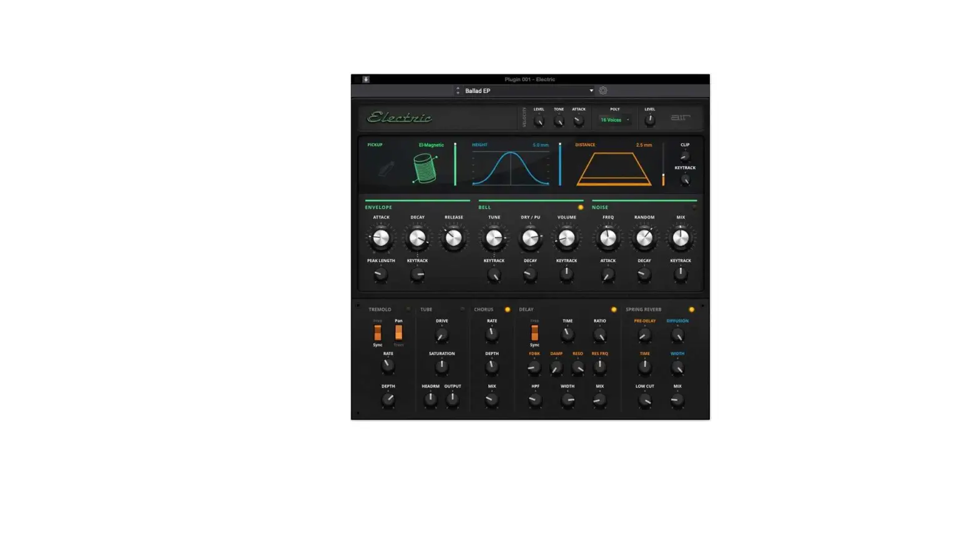
Task: Click the Envelope Decay knob
Action: [x=417, y=238]
